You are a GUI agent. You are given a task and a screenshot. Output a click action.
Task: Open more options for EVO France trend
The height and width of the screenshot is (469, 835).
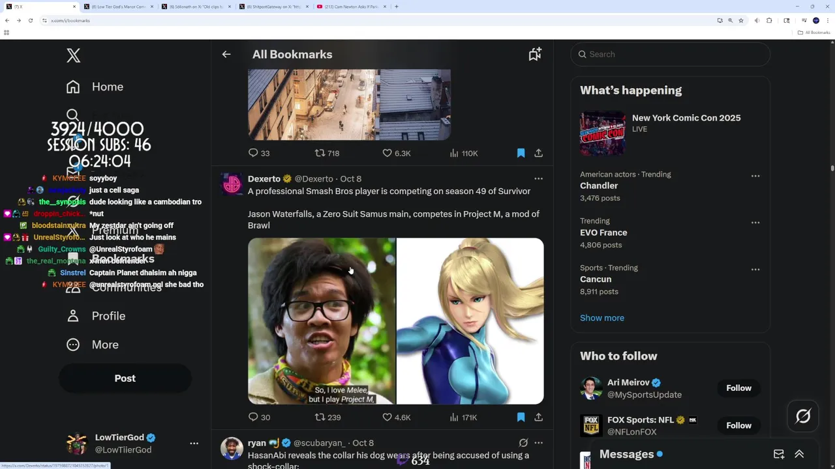[755, 223]
